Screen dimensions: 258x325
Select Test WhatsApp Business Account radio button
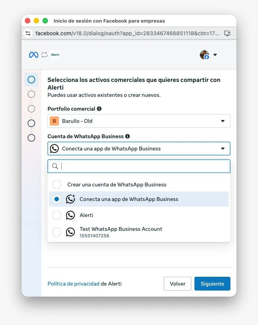tap(57, 232)
